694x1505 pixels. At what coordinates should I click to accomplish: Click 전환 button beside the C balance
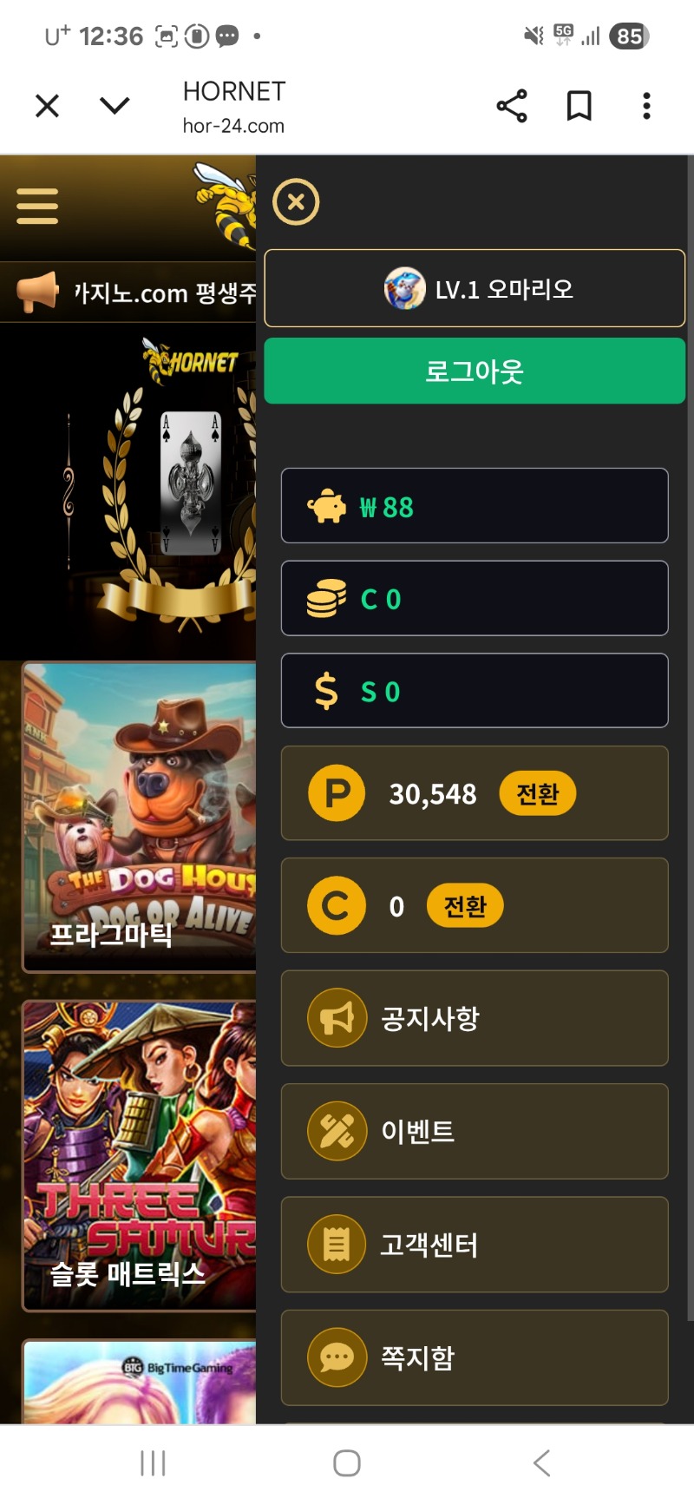tap(465, 906)
